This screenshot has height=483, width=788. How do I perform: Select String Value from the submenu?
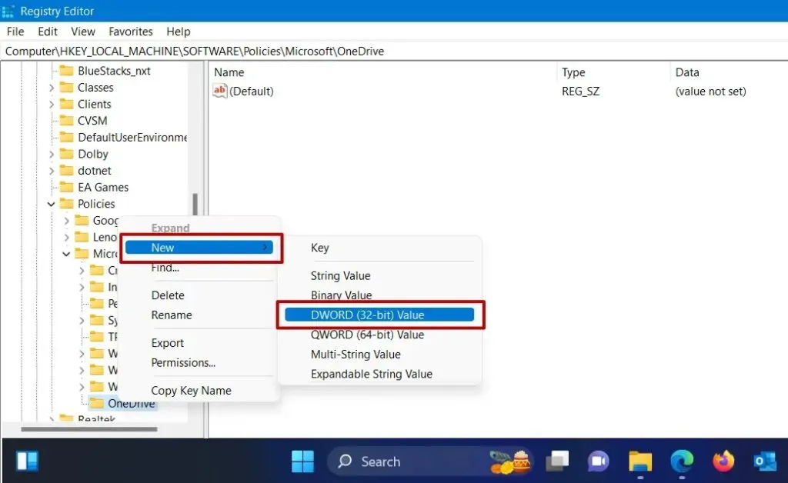340,275
